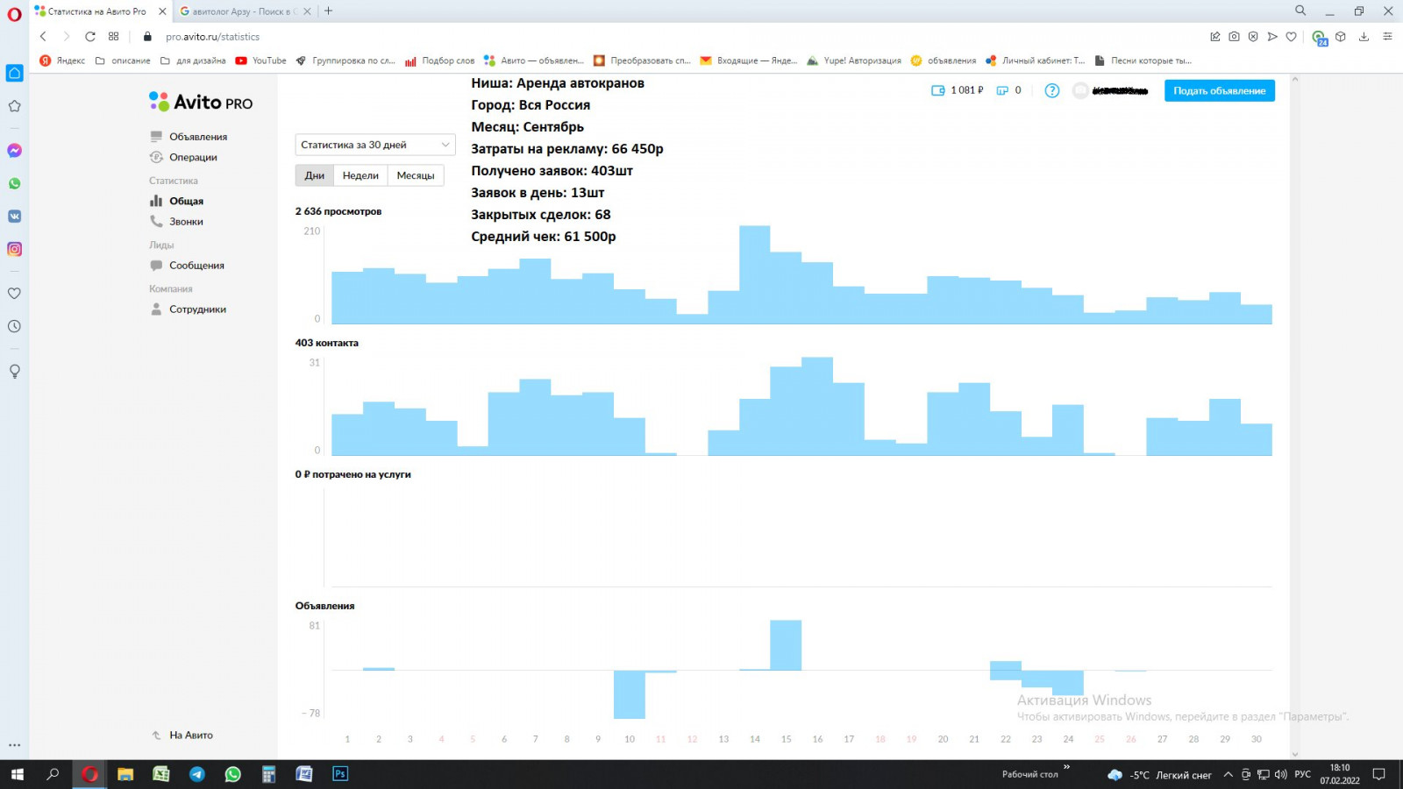Open 'Сообщения' in the sidebar
Viewport: 1403px width, 789px height.
[x=196, y=266]
